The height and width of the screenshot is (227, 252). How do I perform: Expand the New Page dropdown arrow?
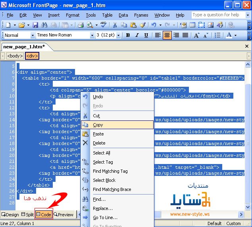[x=15, y=25]
